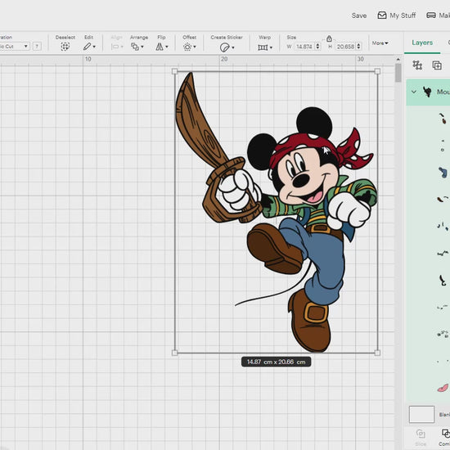Collapse the Mouse layer group chevron
This screenshot has height=450, width=450.
click(x=413, y=92)
